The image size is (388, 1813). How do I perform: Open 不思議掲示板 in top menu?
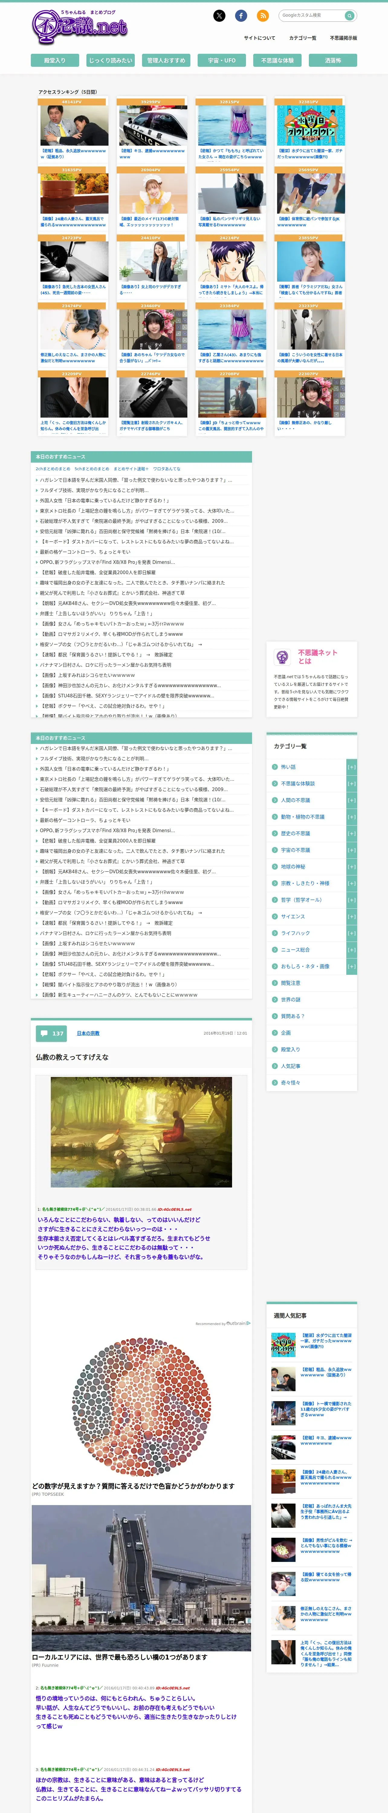343,38
